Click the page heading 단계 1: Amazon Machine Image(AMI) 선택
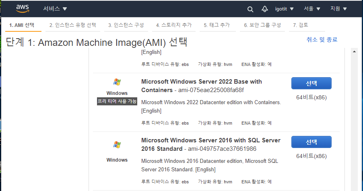Image resolution: width=363 pixels, height=191 pixels. tap(96, 42)
